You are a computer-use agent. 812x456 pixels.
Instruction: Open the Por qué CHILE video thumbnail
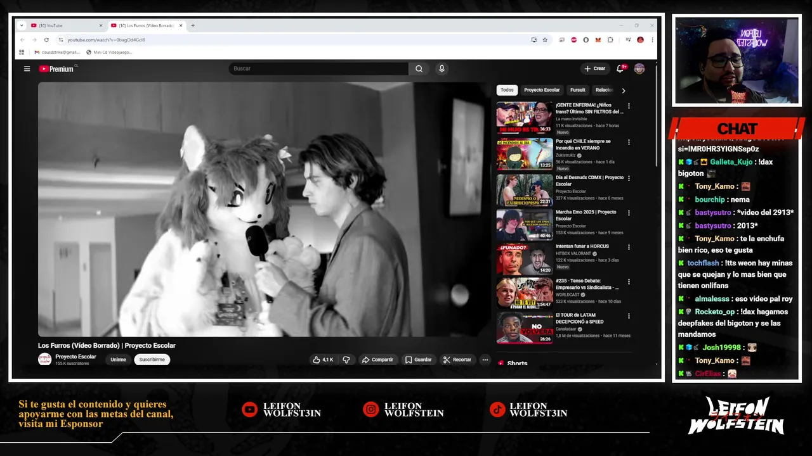click(525, 153)
